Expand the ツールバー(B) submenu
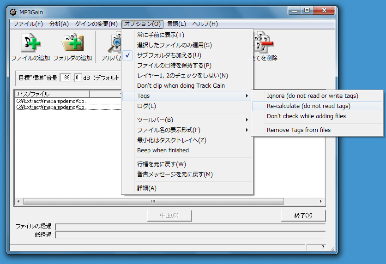The image size is (386, 264). click(x=187, y=120)
